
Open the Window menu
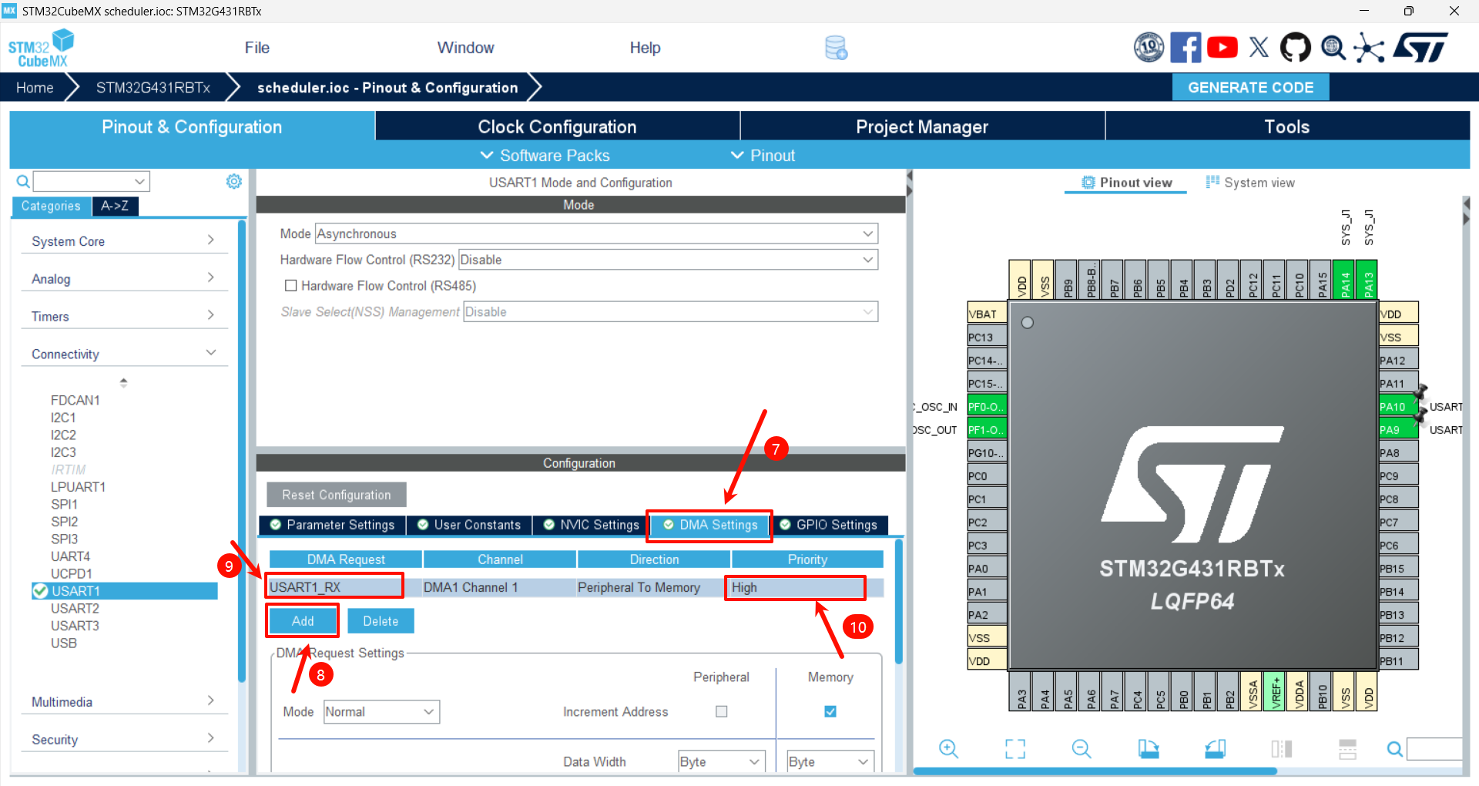[466, 48]
